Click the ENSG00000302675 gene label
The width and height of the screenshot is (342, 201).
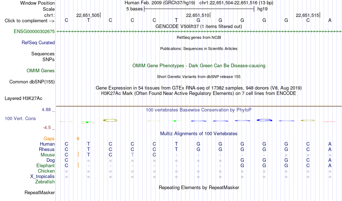tap(34, 31)
